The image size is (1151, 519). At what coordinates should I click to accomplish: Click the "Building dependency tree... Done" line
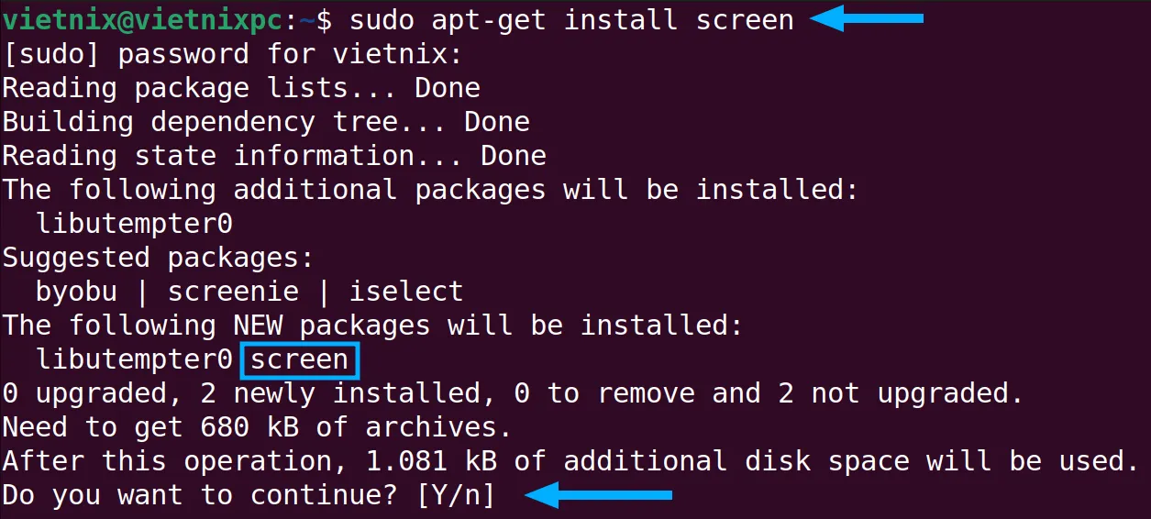[266, 122]
